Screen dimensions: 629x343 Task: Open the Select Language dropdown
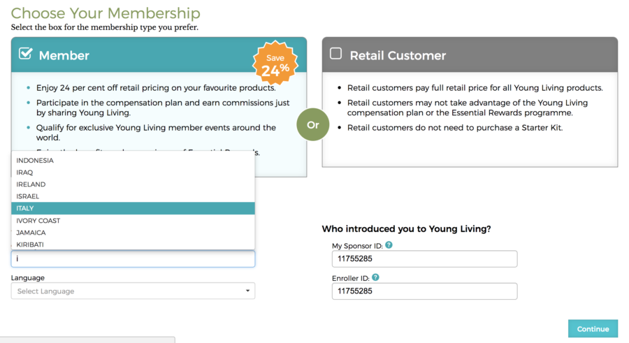[x=133, y=291]
